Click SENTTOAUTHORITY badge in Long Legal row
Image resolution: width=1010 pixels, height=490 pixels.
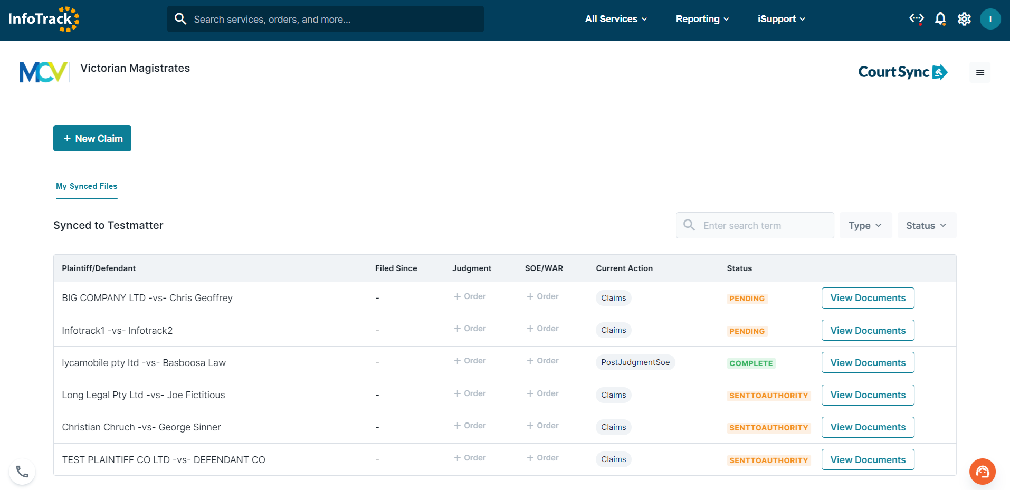[x=768, y=396]
